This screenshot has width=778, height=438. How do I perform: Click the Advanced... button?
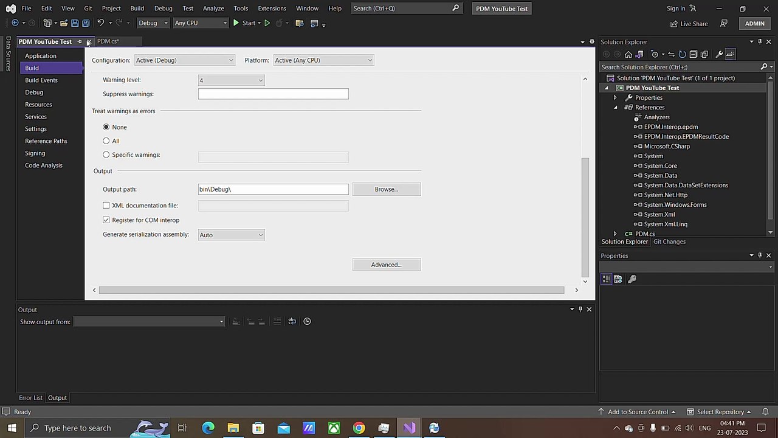point(387,265)
